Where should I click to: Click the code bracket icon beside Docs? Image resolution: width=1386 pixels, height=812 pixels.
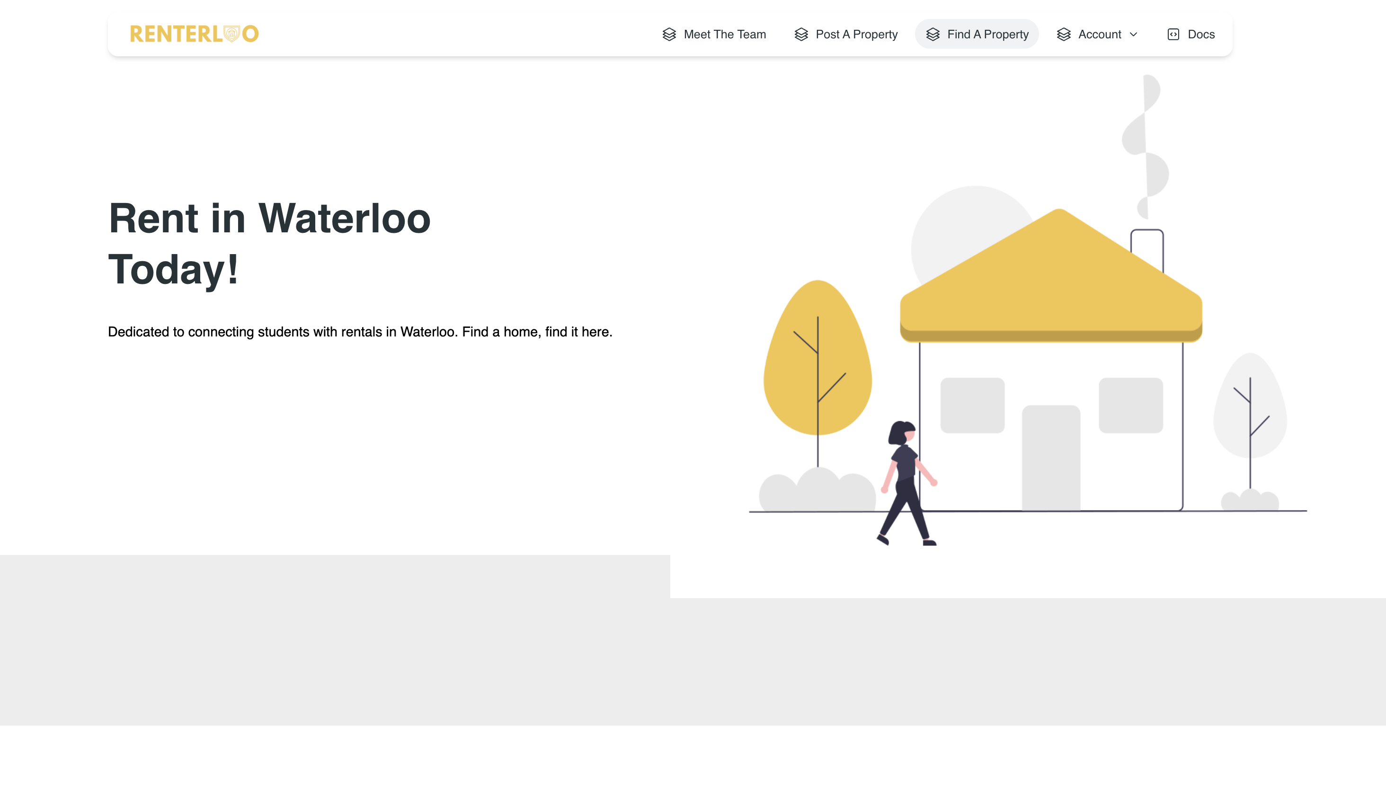point(1173,34)
